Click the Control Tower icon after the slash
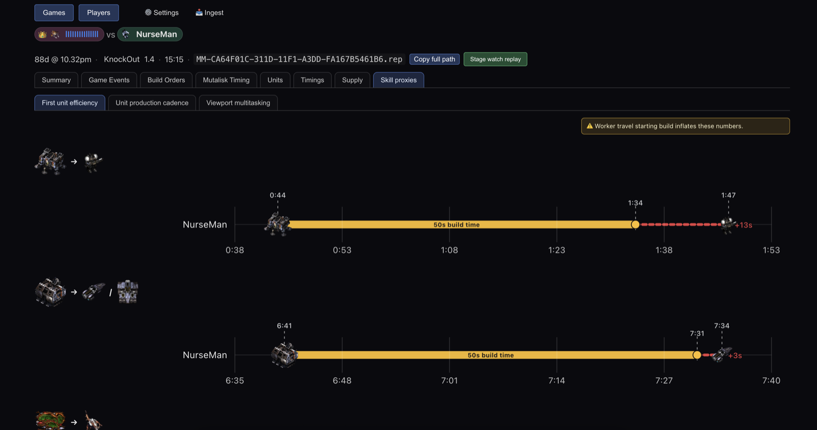Viewport: 817px width, 430px height. [x=128, y=292]
